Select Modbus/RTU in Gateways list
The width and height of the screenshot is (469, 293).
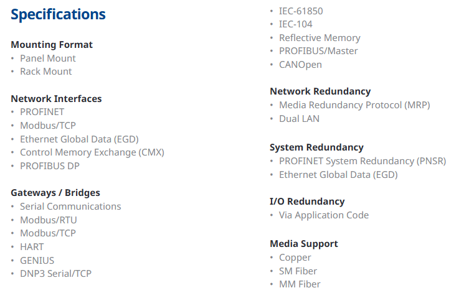(x=49, y=220)
